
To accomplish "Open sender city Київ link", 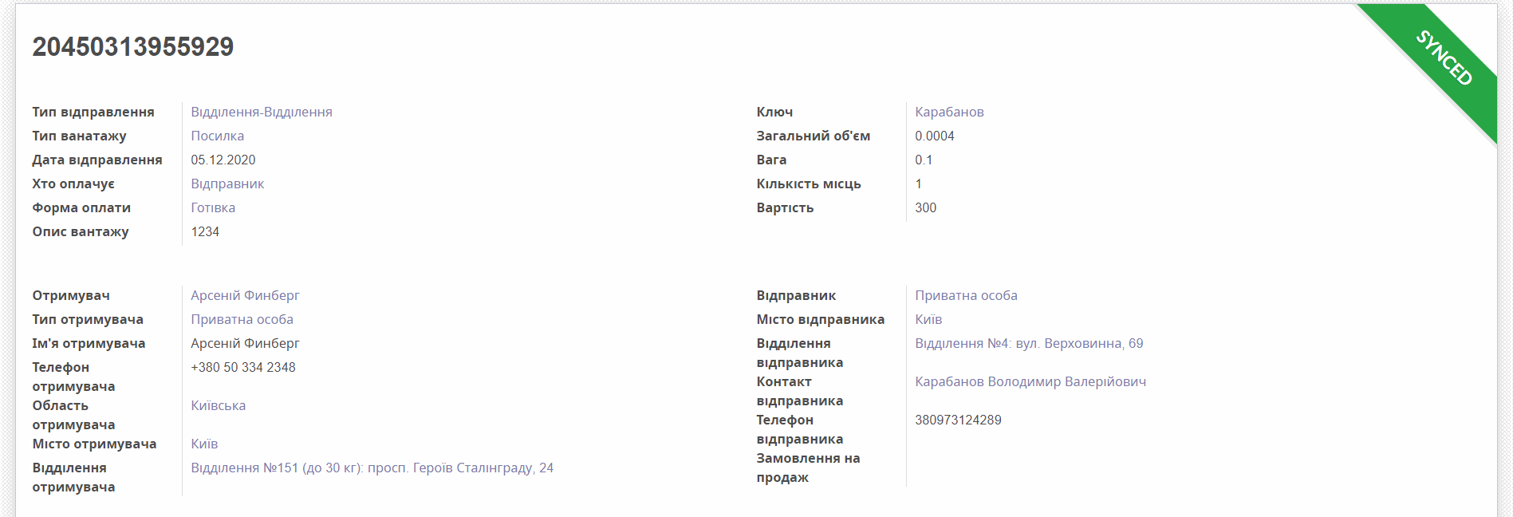I will [928, 319].
